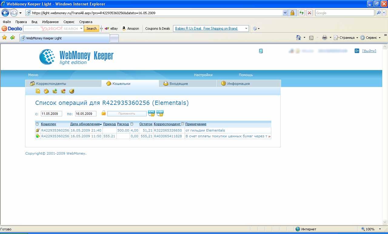The width and height of the screenshot is (388, 234).
Task: Click the status icon of the 21:40 transaction
Action: (x=38, y=130)
